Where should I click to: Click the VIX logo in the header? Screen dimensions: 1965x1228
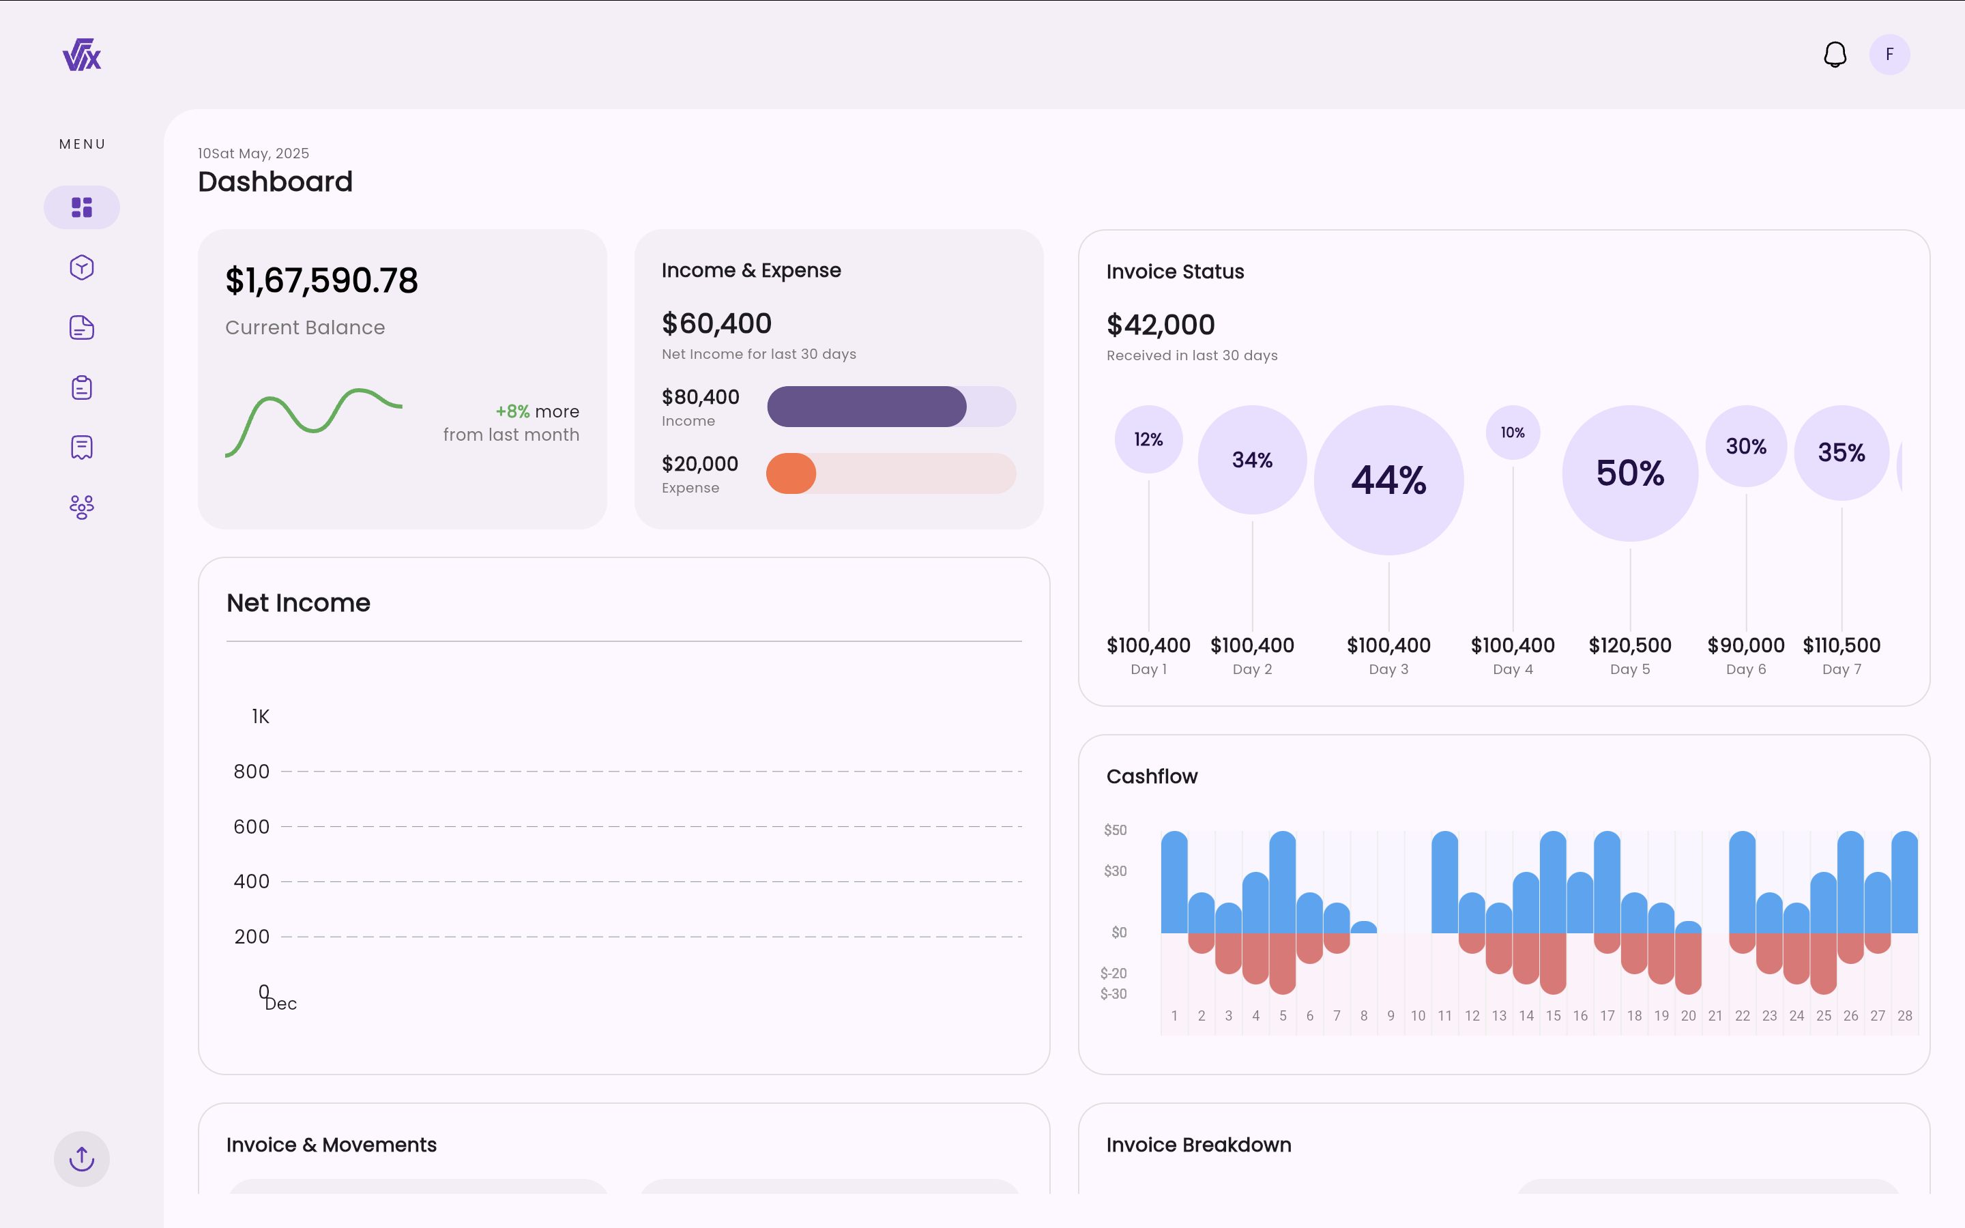[x=82, y=55]
